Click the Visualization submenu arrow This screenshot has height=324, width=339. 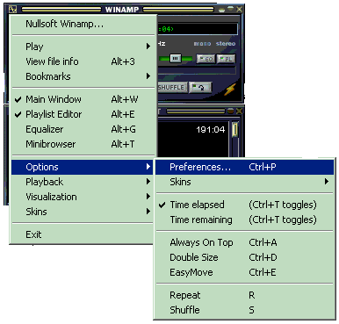(x=148, y=197)
